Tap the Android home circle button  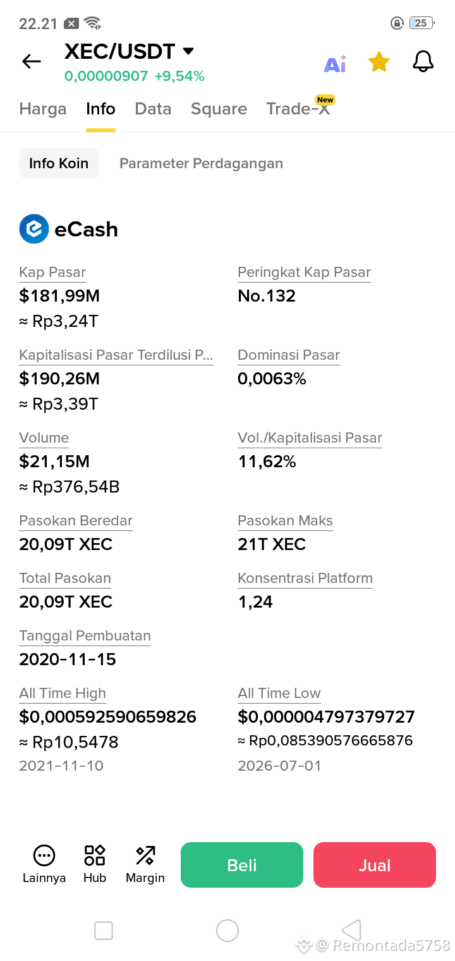pos(227,930)
